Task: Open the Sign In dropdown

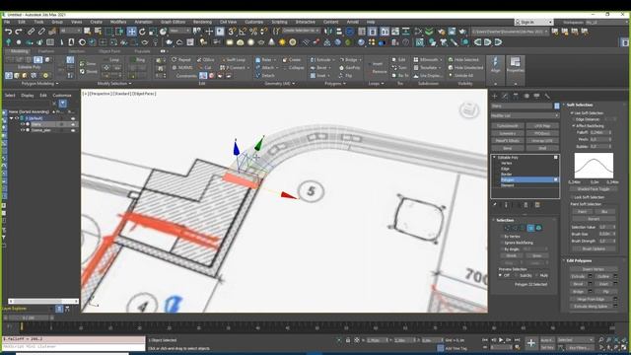Action: 533,22
